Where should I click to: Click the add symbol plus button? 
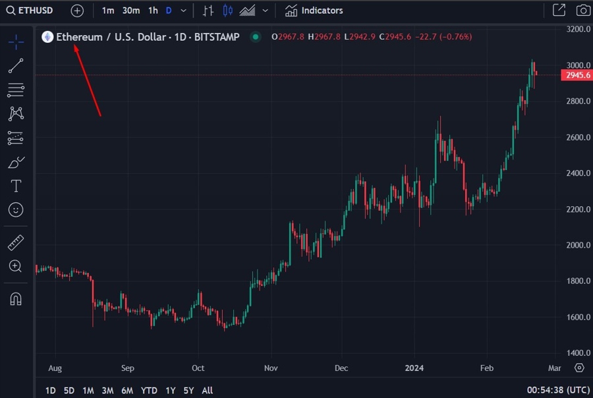[x=77, y=11]
